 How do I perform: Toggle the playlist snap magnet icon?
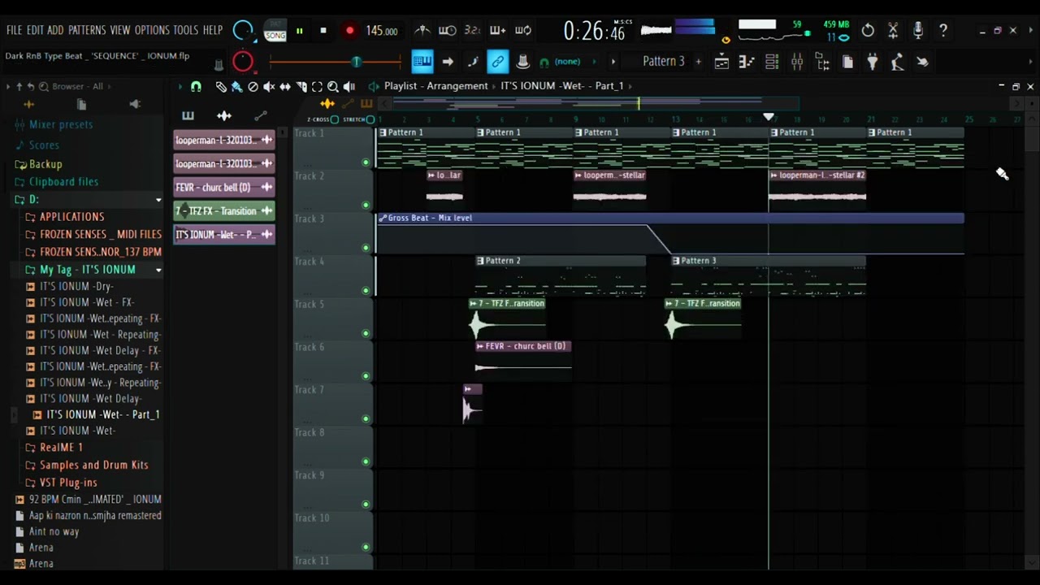pyautogui.click(x=196, y=86)
